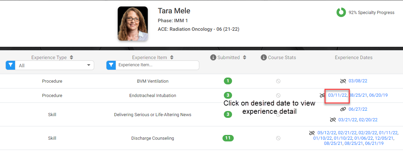This screenshot has height=152, width=403.
Task: Click the Experience Item search field
Action: [x=157, y=65]
